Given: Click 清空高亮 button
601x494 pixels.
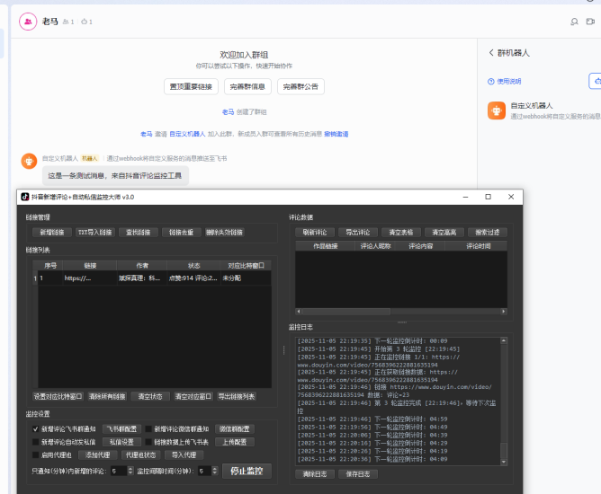Looking at the screenshot, I should pos(444,233).
